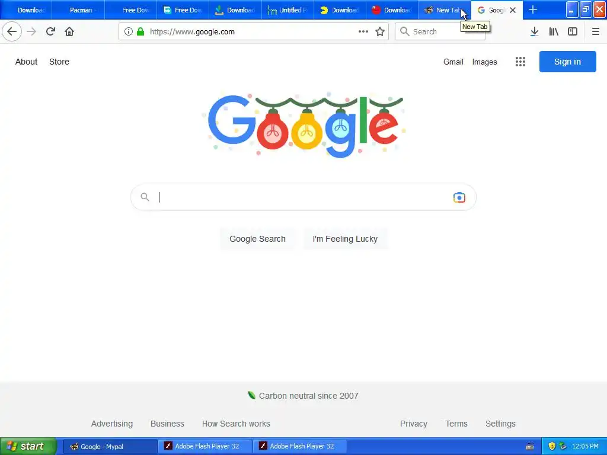Click the security shield tray icon
The height and width of the screenshot is (455, 607).
tap(552, 447)
